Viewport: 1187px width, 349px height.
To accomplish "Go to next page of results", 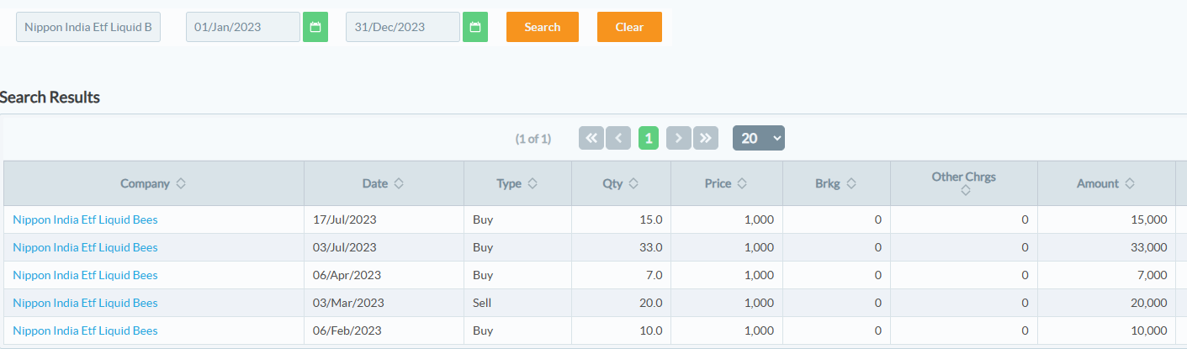I will 679,138.
